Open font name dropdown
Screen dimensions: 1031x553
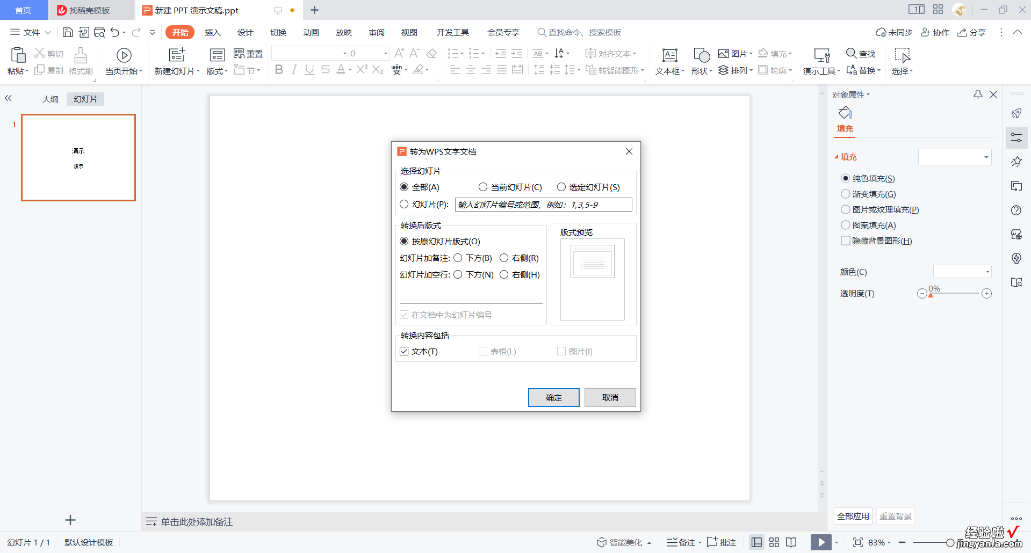pyautogui.click(x=345, y=53)
